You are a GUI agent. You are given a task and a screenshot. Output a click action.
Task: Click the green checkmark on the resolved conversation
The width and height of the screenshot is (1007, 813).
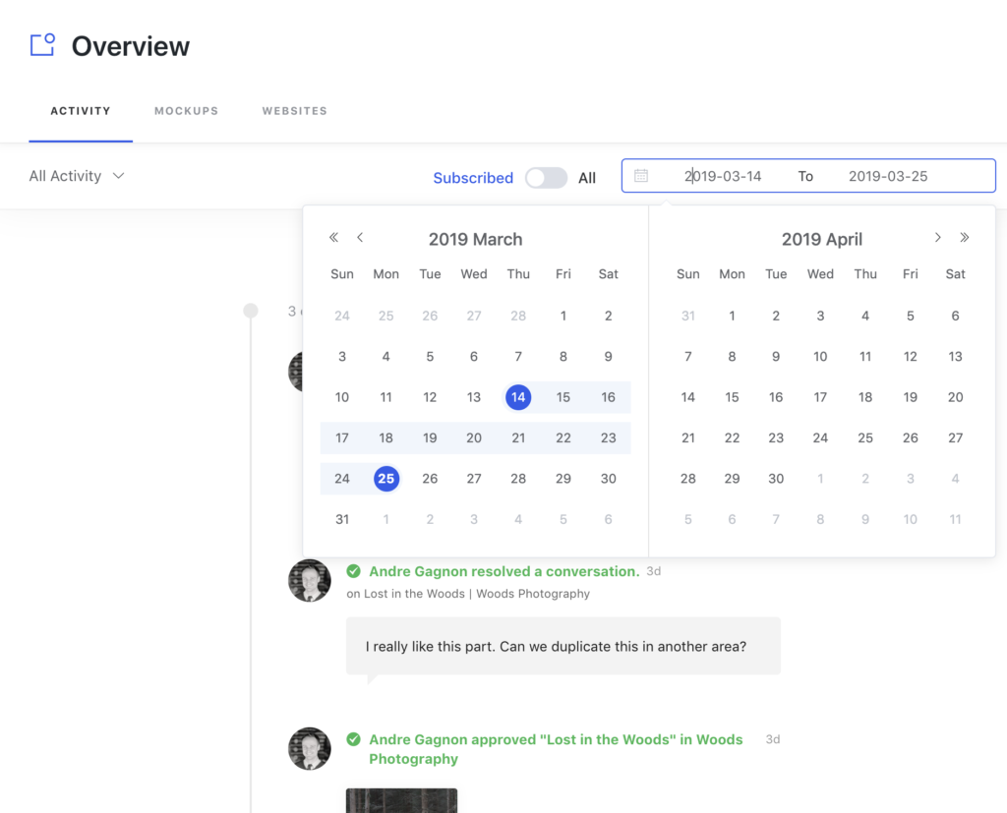tap(353, 570)
